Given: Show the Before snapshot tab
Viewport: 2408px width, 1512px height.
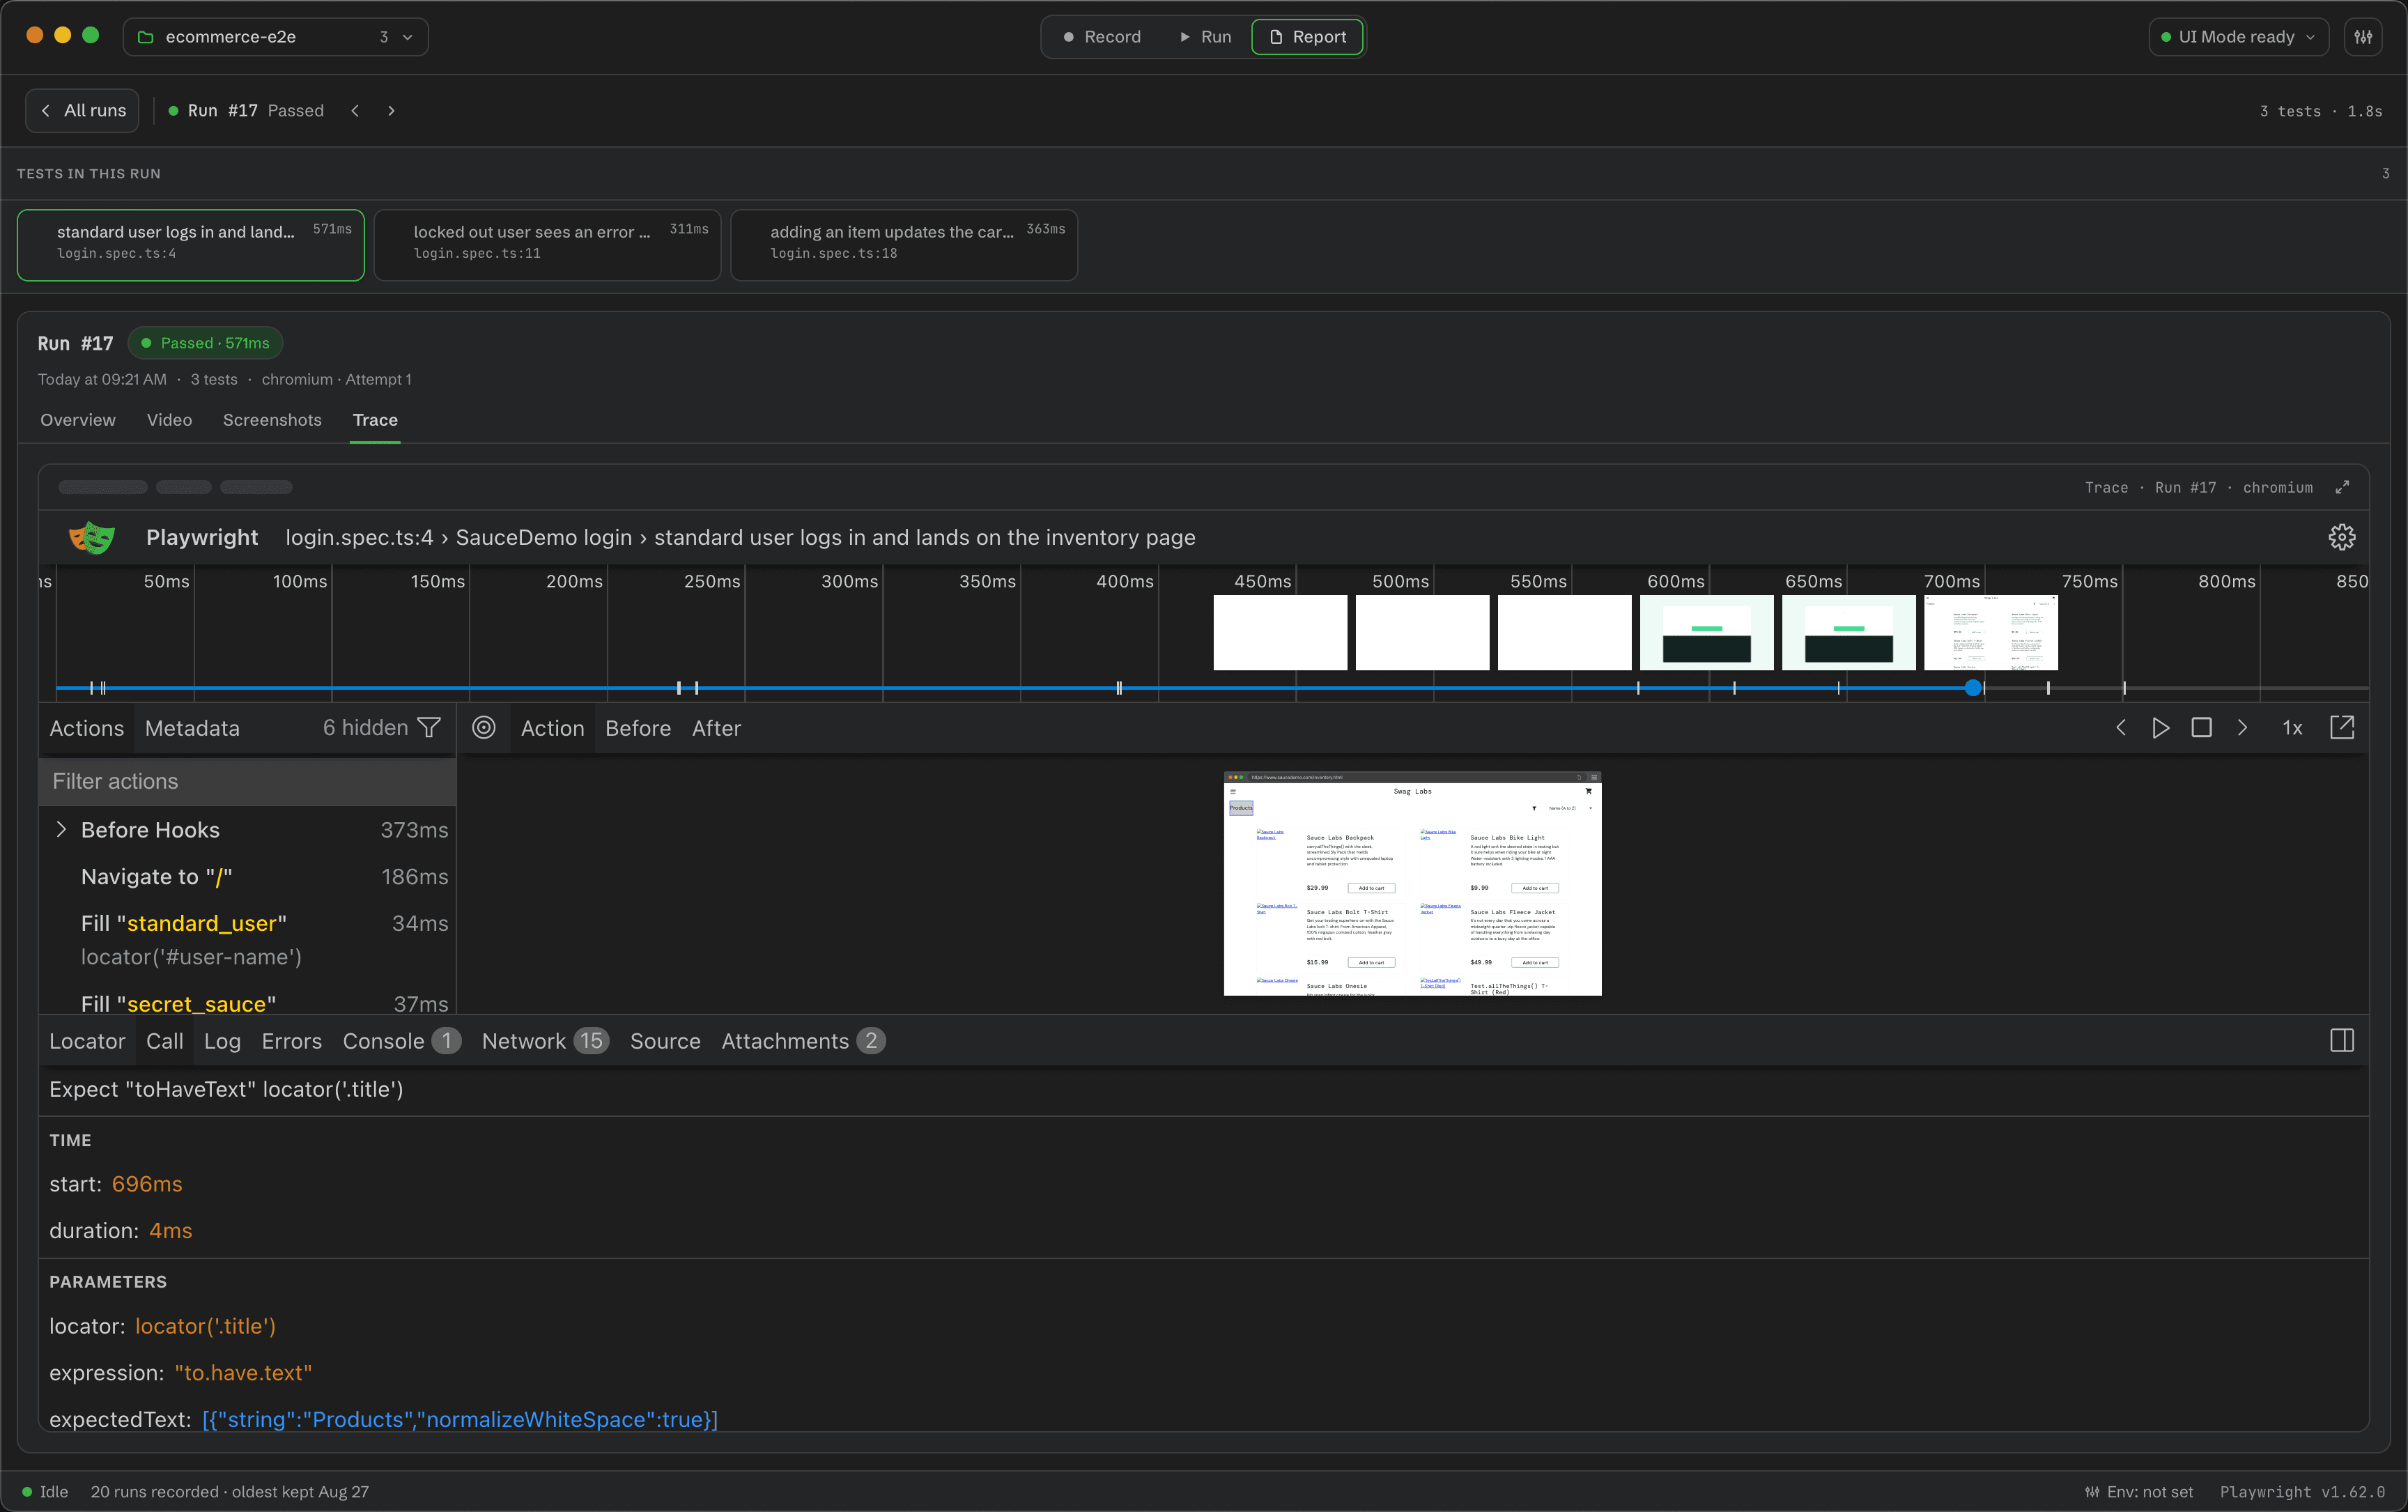Looking at the screenshot, I should click(x=638, y=728).
